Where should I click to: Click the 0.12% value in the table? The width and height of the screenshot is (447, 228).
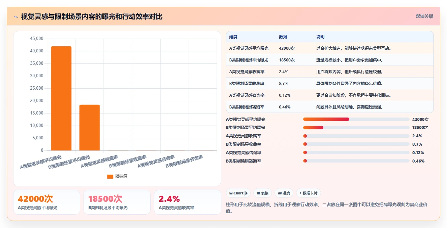pos(285,95)
